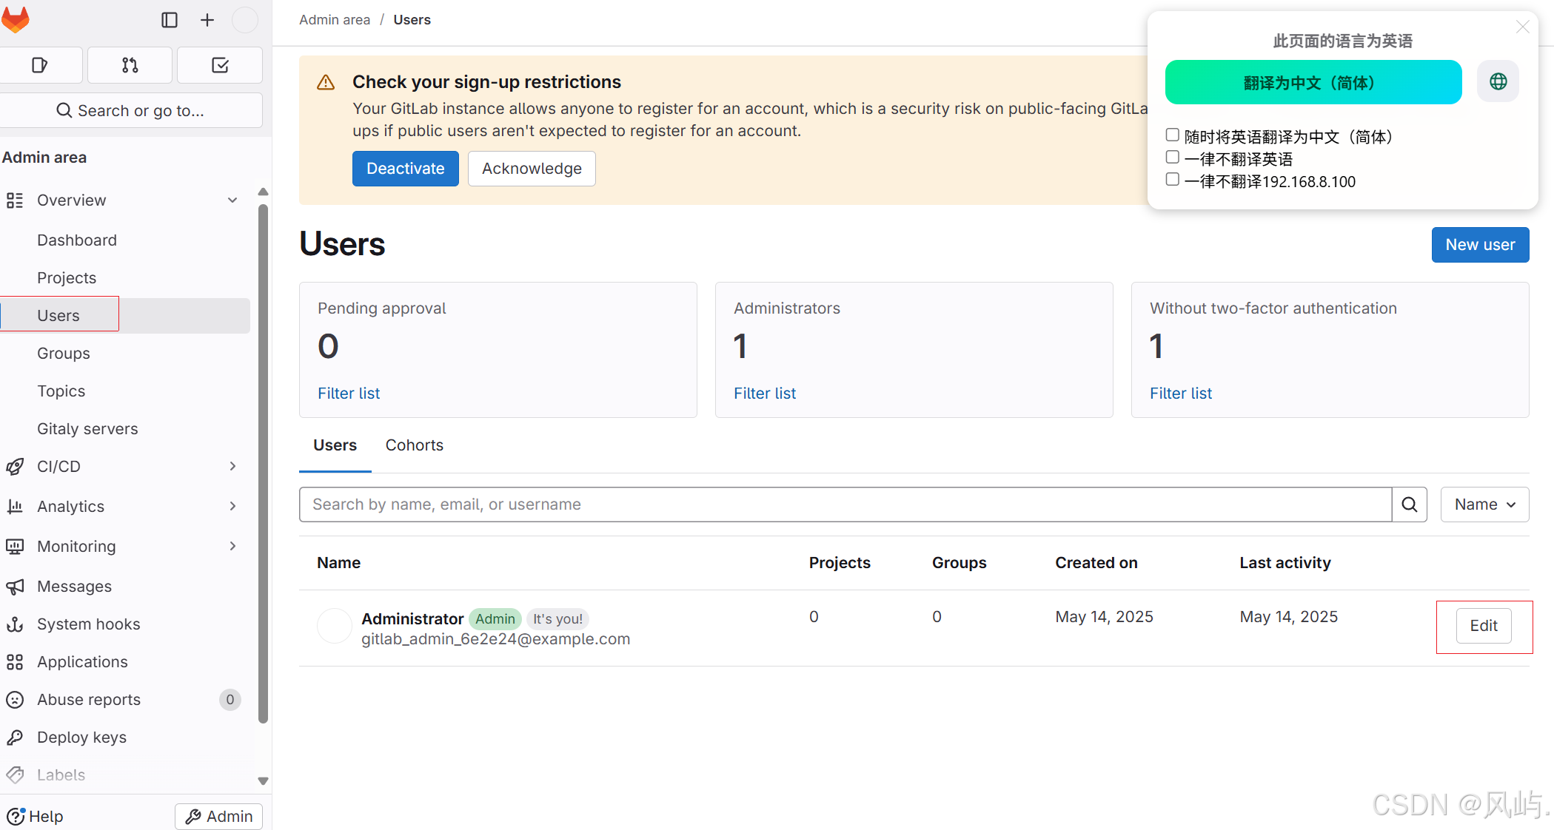Screen dimensions: 1554x830
Task: Collapse the Overview sidebar section
Action: point(232,200)
